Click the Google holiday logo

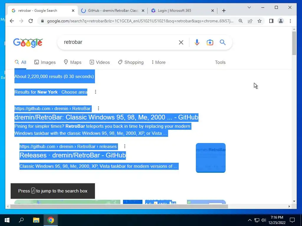click(28, 42)
